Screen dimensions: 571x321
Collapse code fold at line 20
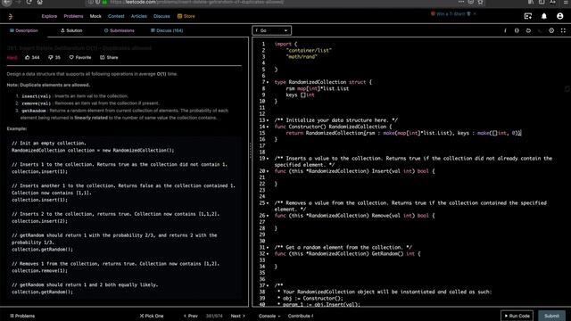click(x=268, y=171)
